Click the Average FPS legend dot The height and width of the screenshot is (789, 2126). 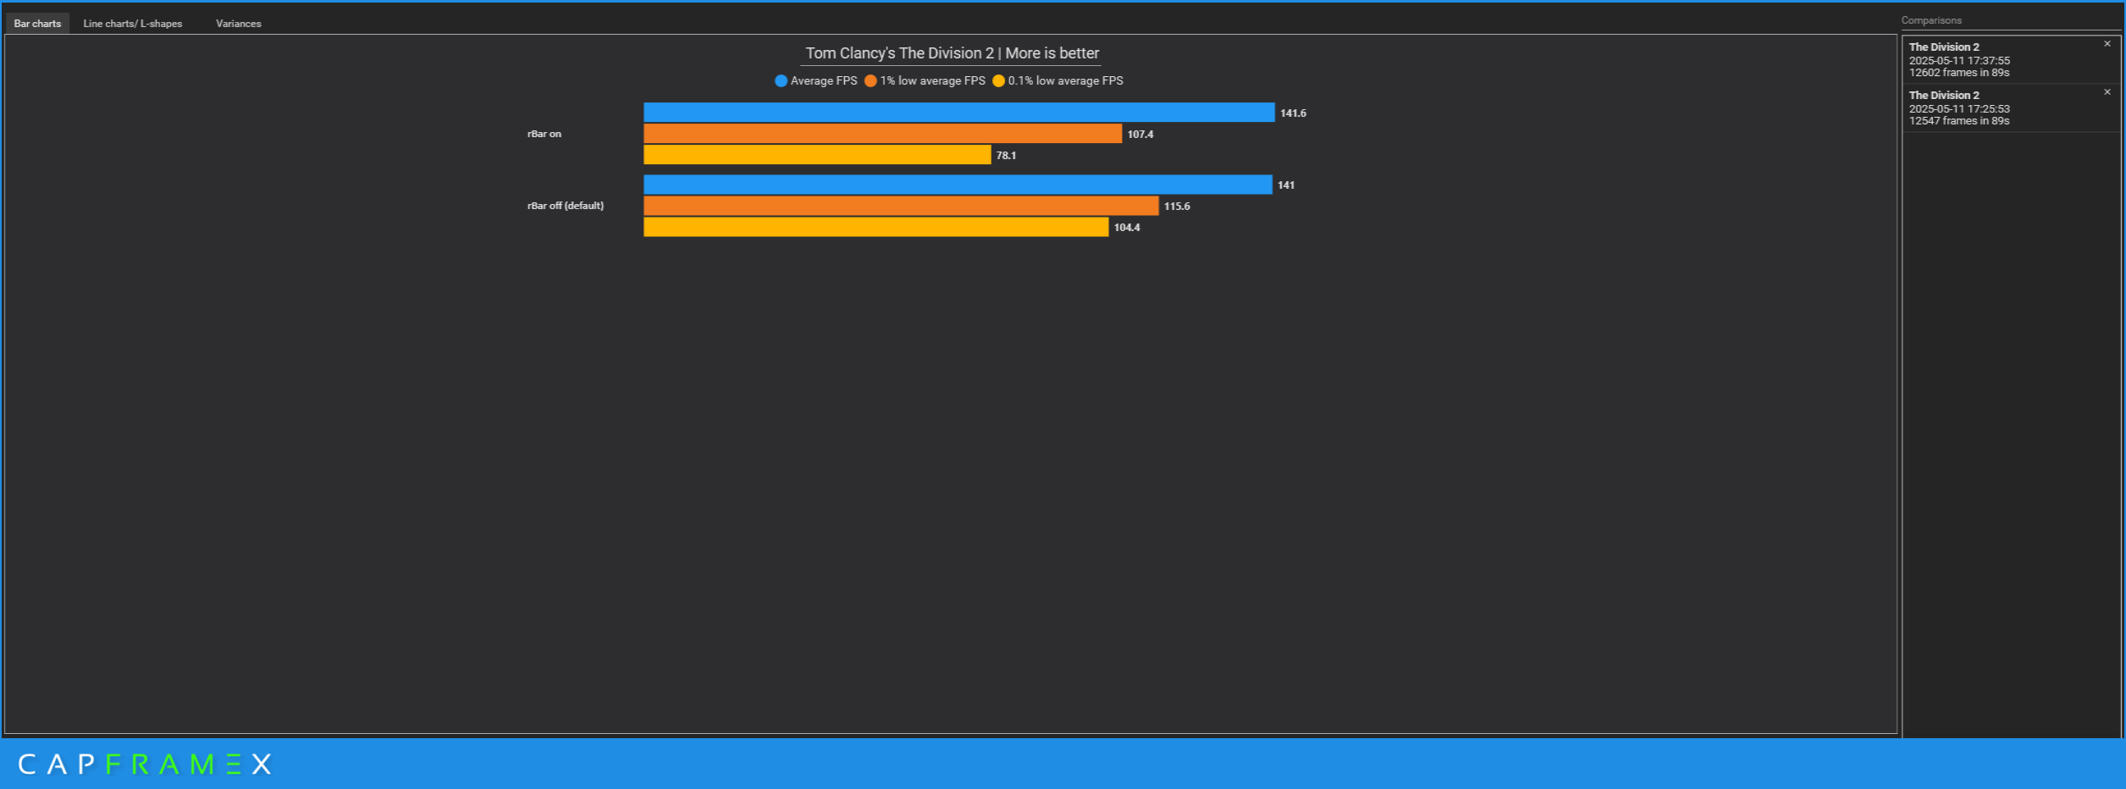point(781,81)
